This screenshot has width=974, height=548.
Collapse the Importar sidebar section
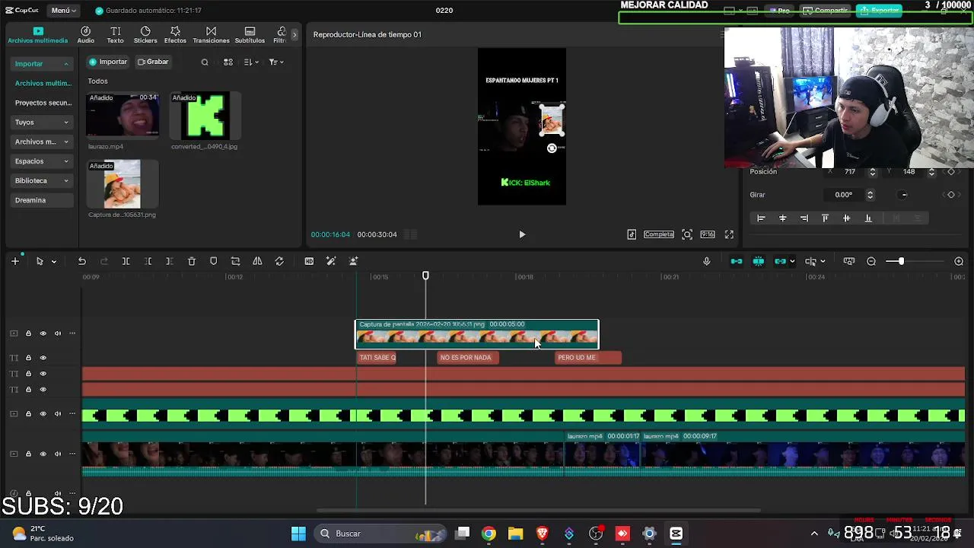click(x=42, y=64)
